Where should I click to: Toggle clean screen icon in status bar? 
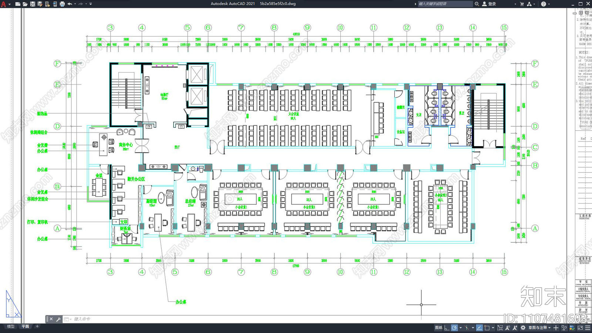[580, 328]
